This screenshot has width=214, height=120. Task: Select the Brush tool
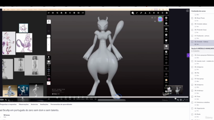tap(166, 30)
